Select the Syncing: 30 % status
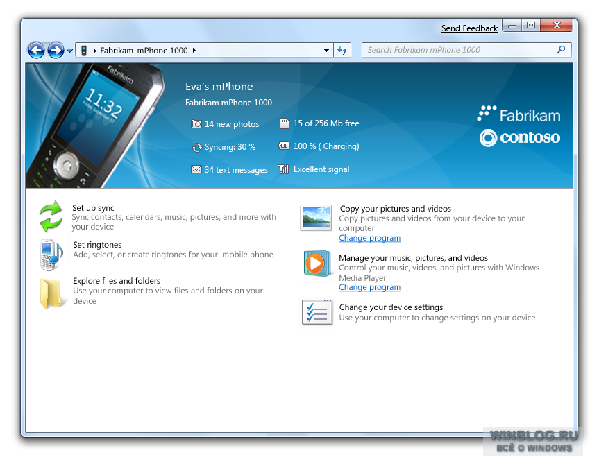Viewport: 590px width, 464px height. tap(230, 147)
